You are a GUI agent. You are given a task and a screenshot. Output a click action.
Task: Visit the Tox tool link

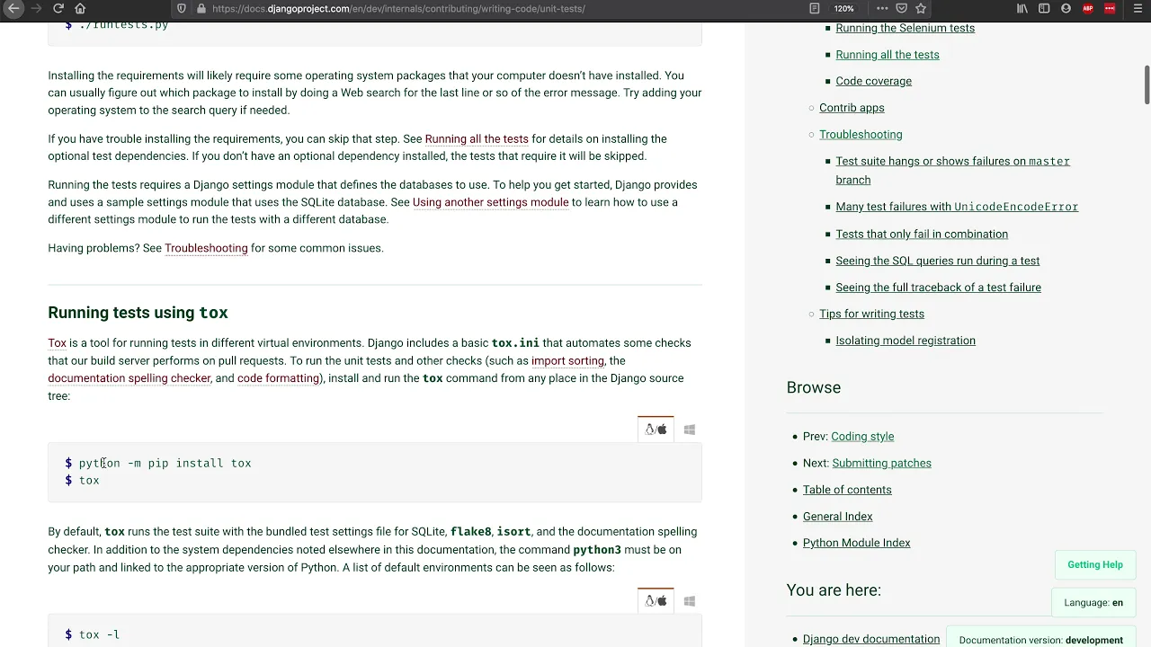[x=57, y=343]
